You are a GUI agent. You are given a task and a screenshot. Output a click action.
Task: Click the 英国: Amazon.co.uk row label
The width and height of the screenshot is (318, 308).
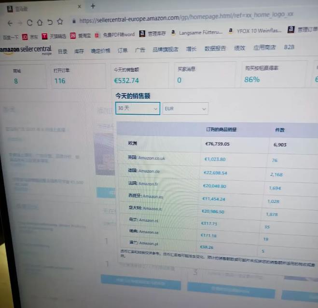click(x=146, y=158)
